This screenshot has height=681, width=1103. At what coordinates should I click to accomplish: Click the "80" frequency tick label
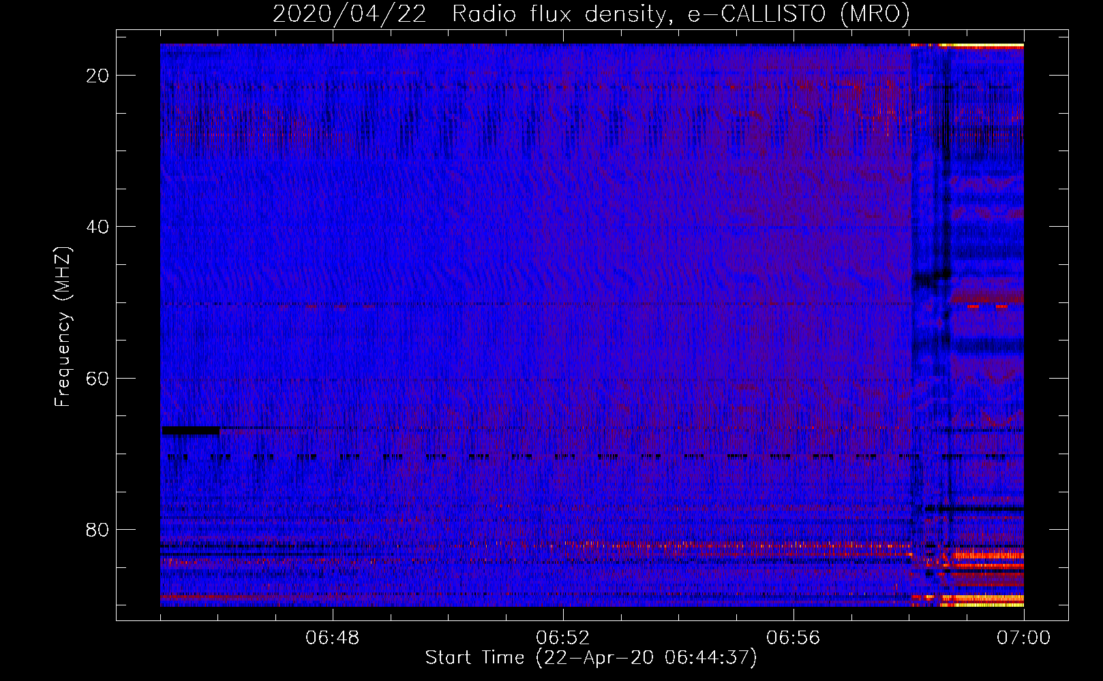point(97,529)
